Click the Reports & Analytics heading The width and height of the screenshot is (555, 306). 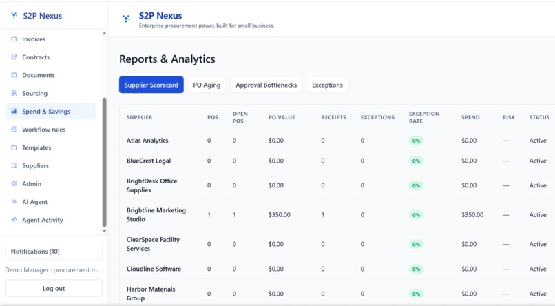(x=167, y=59)
